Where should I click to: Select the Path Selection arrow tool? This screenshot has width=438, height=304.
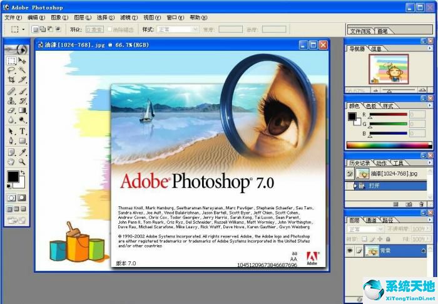pos(11,131)
